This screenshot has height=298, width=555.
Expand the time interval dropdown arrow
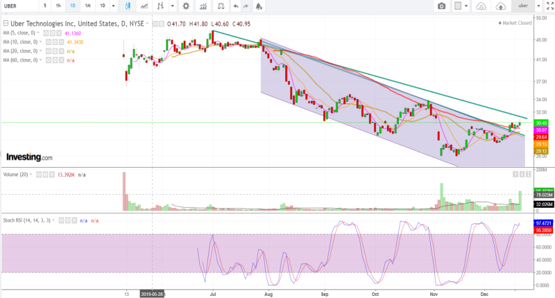pyautogui.click(x=114, y=6)
